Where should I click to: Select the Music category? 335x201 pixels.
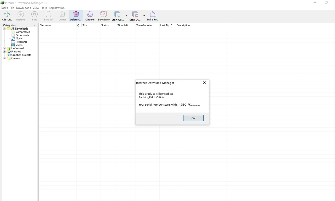(x=19, y=39)
